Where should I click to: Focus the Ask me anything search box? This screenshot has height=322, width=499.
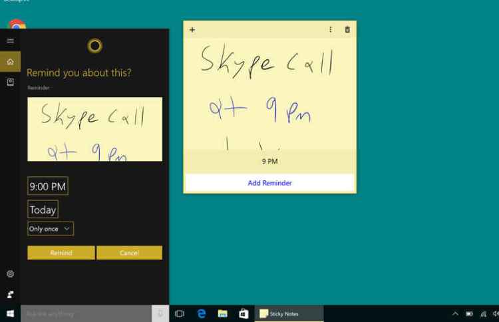(x=86, y=314)
